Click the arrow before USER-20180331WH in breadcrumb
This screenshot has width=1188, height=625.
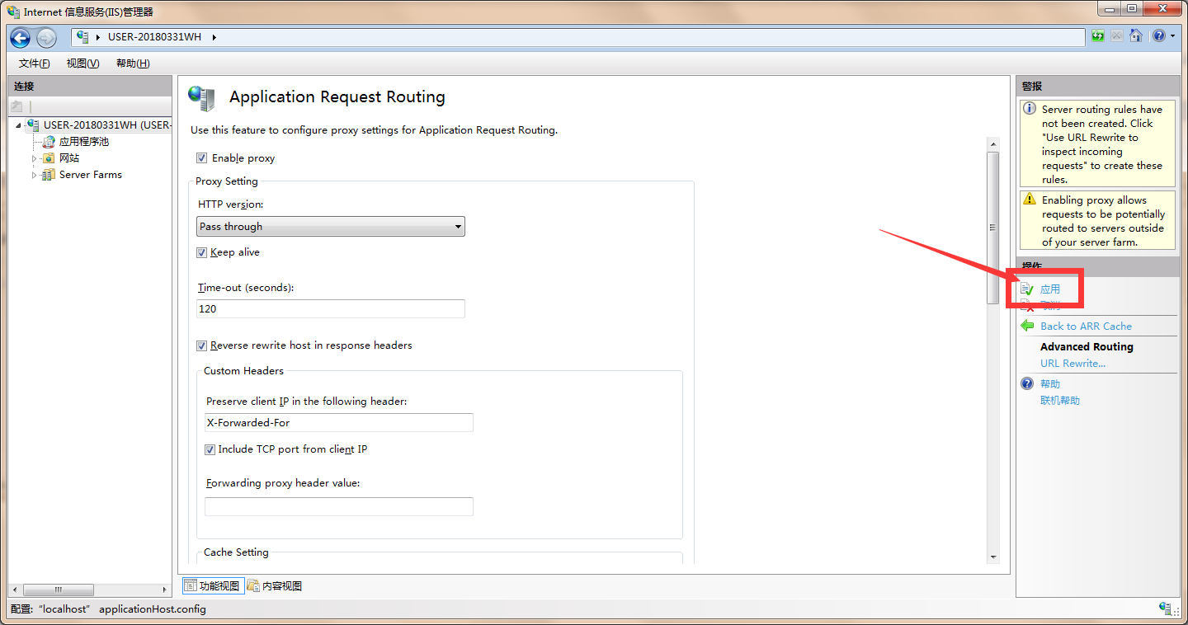[98, 37]
